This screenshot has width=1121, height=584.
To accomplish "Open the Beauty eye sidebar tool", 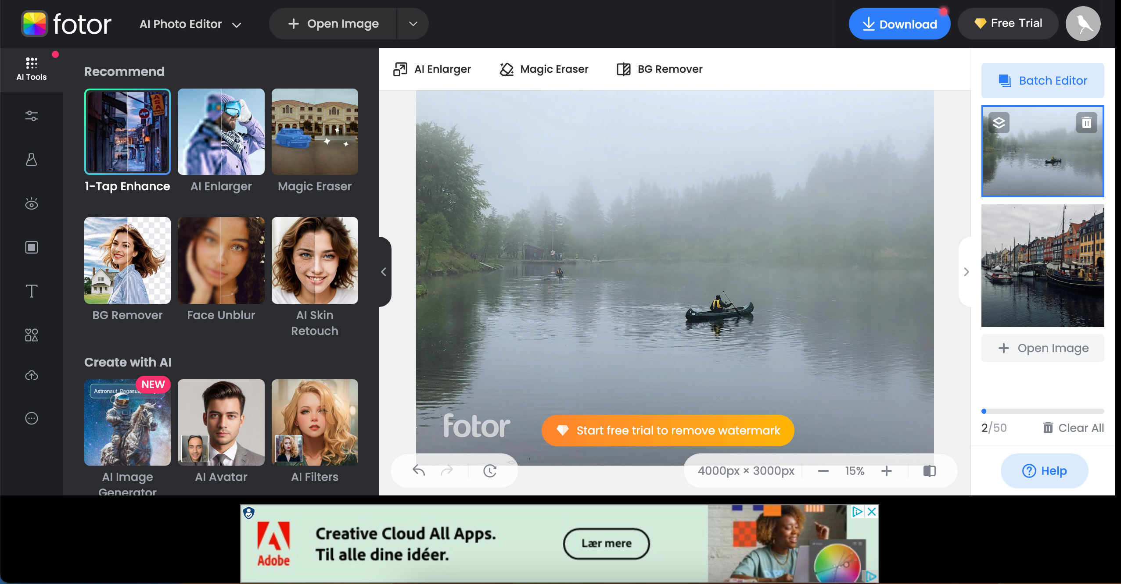I will pyautogui.click(x=31, y=203).
